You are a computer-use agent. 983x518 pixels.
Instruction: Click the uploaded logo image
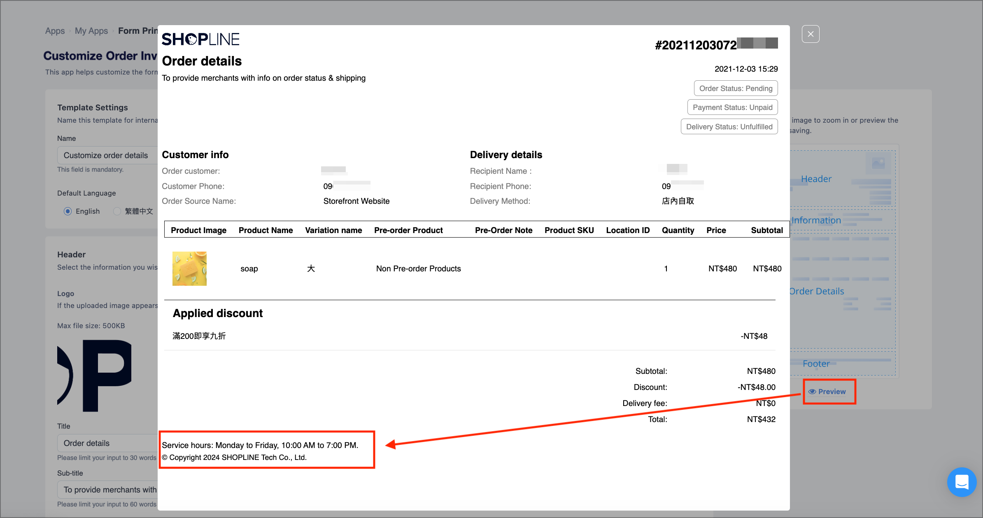click(94, 376)
